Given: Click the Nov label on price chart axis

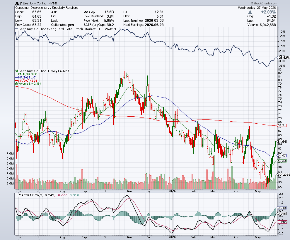Looking at the screenshot, I should click(x=130, y=191).
